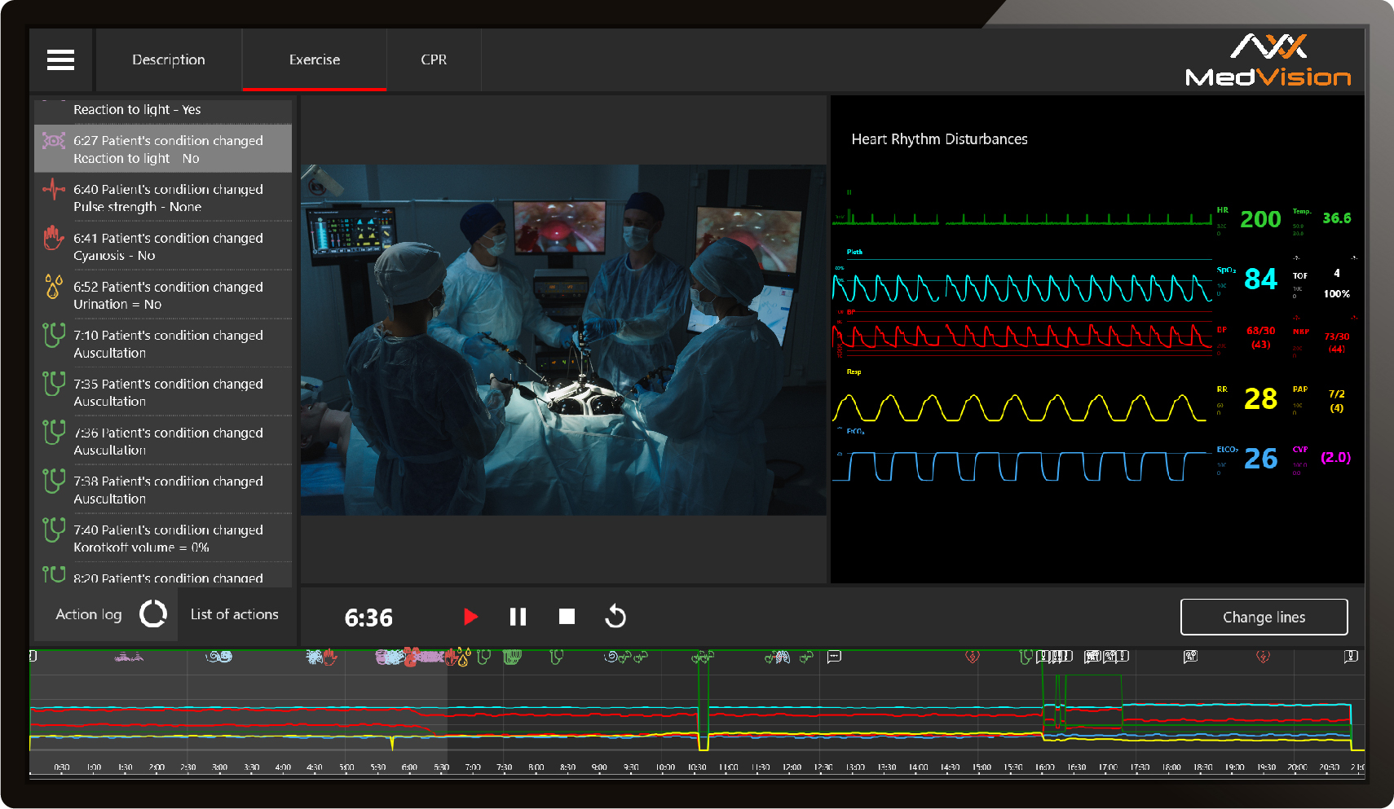Viewport: 1394px width, 809px height.
Task: Click the Action log refresh circle icon
Action: point(153,614)
